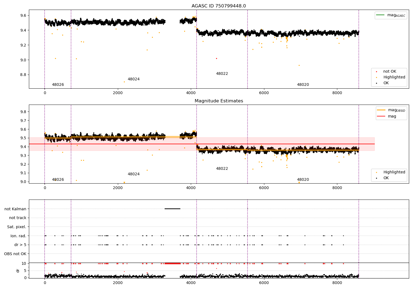This screenshot has height=289, width=413.
Task: Click the horizontal red mag line in middle plot
Action: point(202,144)
